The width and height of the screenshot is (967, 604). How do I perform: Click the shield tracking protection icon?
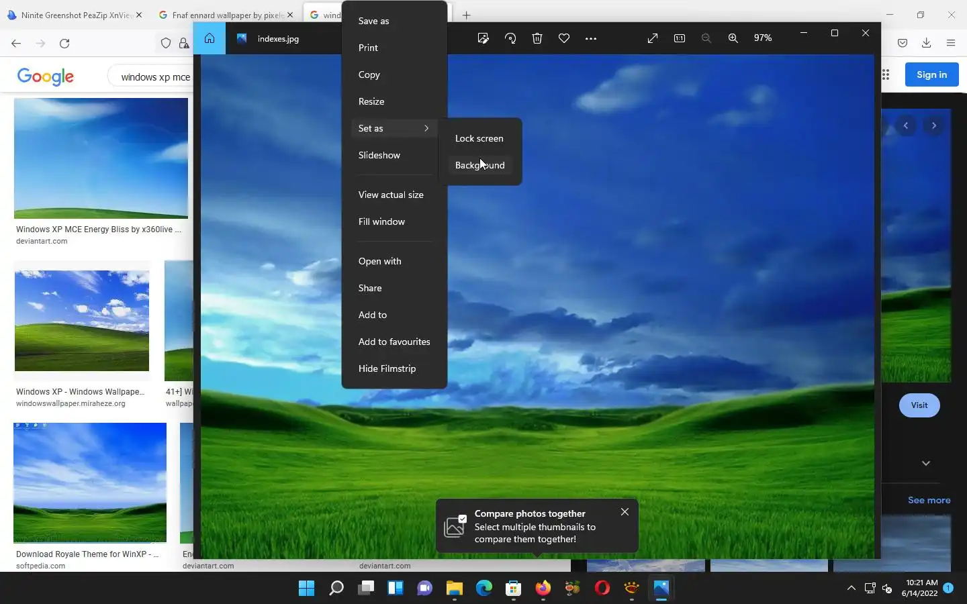point(165,44)
